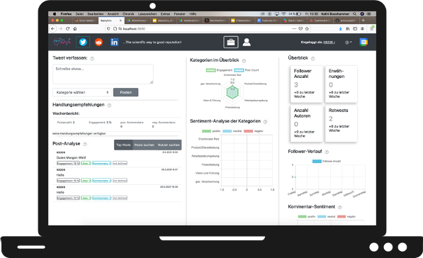This screenshot has width=423, height=258.
Task: Click the Posten button
Action: point(125,92)
